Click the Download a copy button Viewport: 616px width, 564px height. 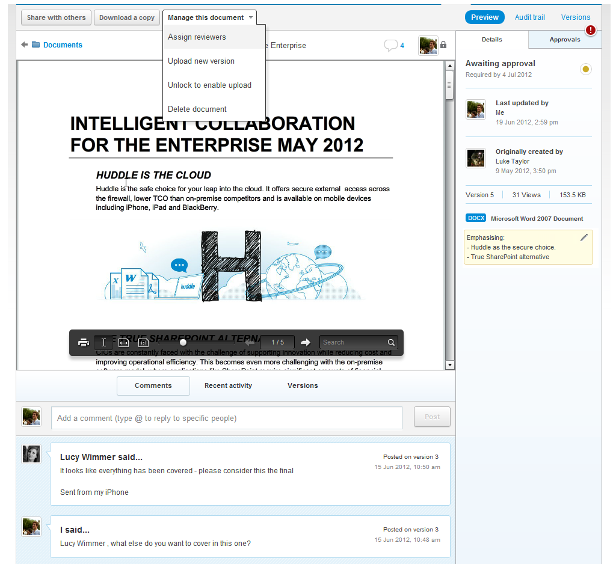(127, 17)
